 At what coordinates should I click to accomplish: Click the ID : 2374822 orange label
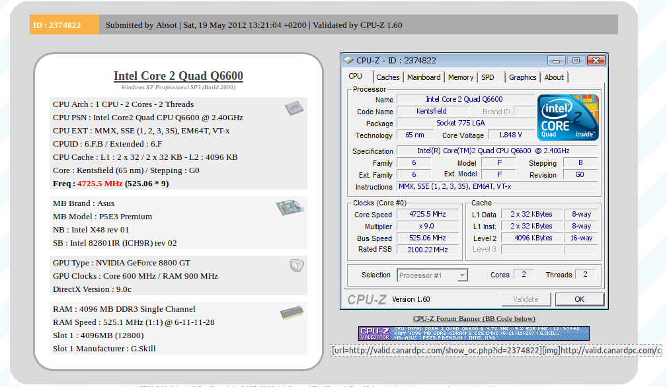pos(64,24)
